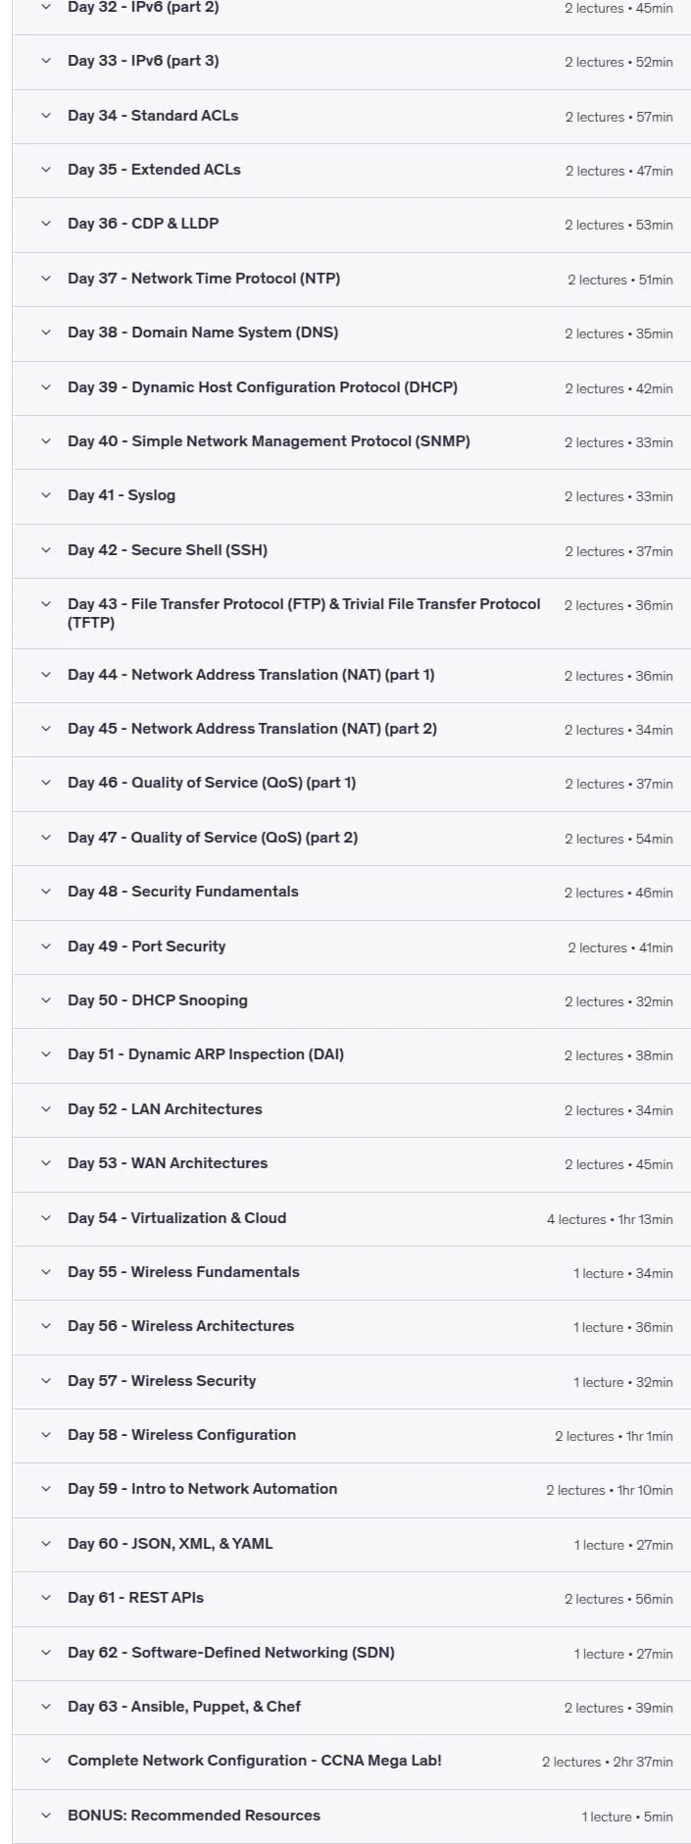Screen dimensions: 691x1844
Task: Open chevron for Day 54 Virtualization & Cloud
Action: (x=45, y=1218)
